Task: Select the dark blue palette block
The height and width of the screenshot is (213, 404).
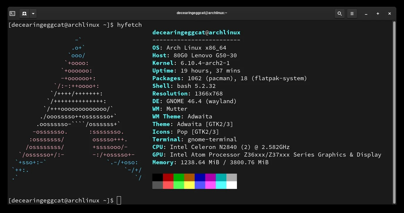Action: coord(200,177)
